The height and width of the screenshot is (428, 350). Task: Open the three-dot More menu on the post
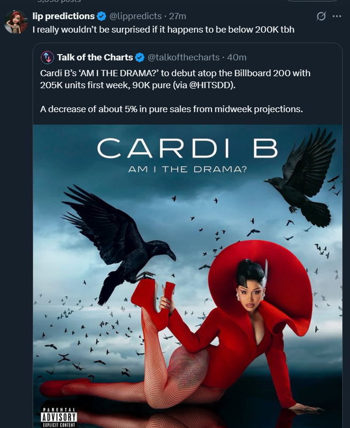click(x=337, y=17)
